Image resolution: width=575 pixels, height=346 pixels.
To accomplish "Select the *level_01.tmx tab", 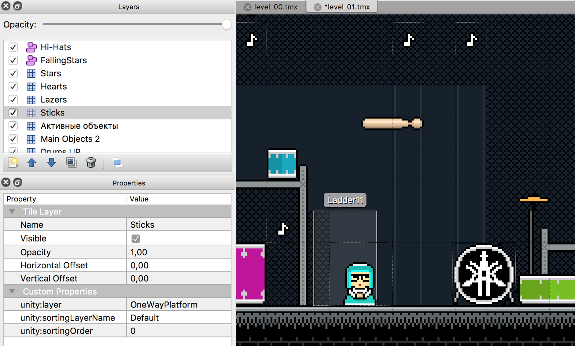I will point(346,6).
